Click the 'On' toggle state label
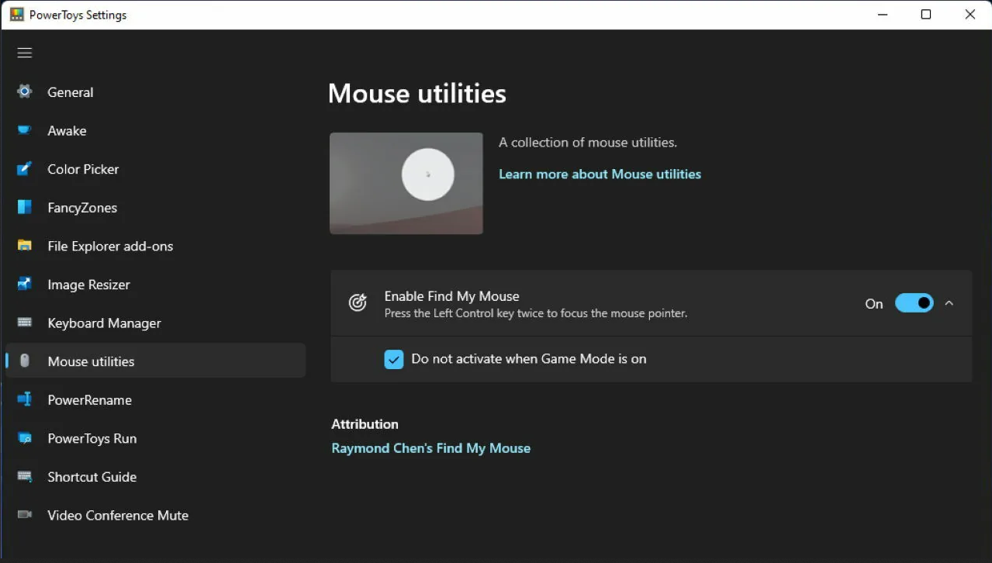The image size is (992, 563). 874,304
